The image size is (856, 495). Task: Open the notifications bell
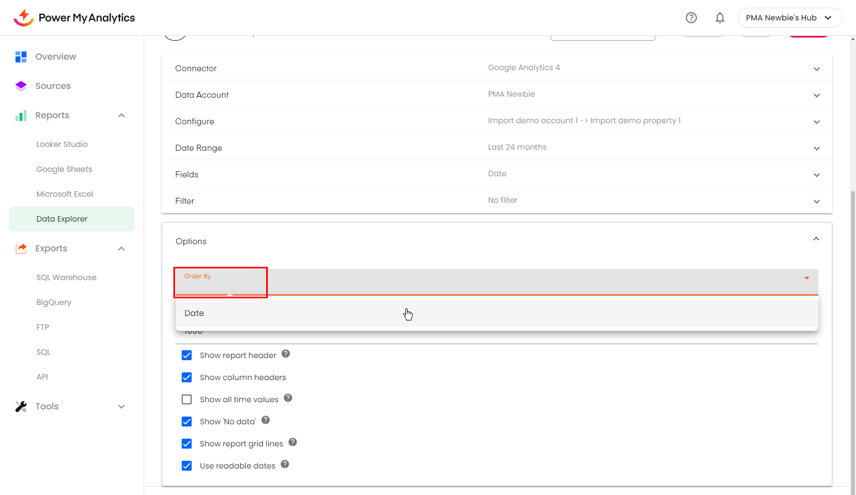pos(720,18)
